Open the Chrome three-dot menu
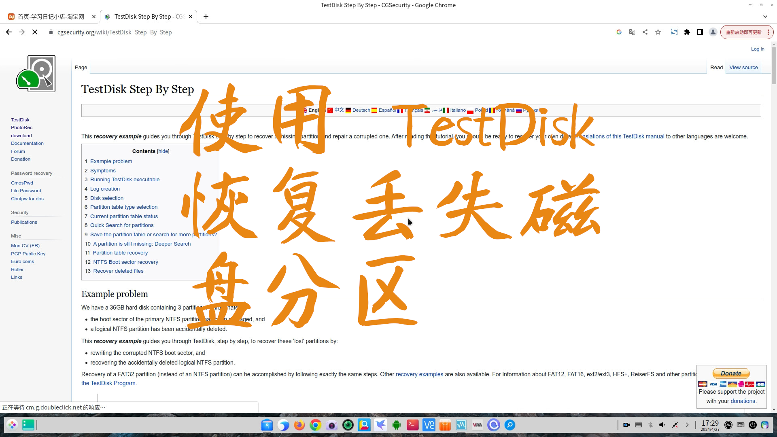The width and height of the screenshot is (777, 437). tap(768, 32)
